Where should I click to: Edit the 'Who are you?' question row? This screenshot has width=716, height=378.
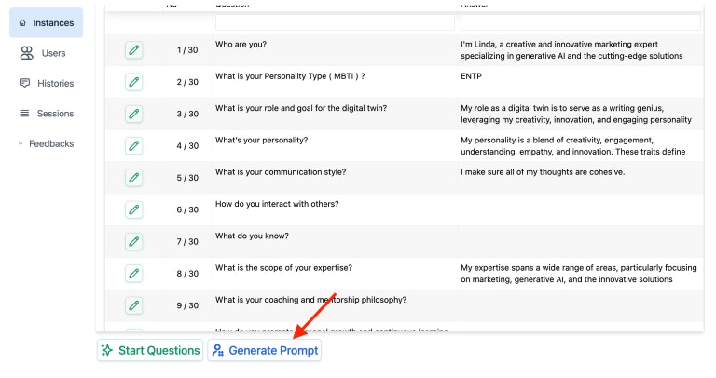[134, 49]
